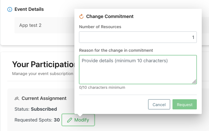
Task: Click the Your Participation heading
Action: pyautogui.click(x=43, y=64)
